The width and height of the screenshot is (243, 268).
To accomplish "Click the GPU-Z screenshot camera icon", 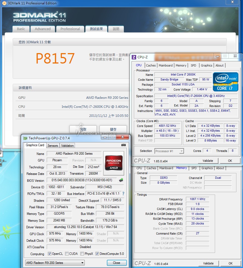I will [x=123, y=145].
